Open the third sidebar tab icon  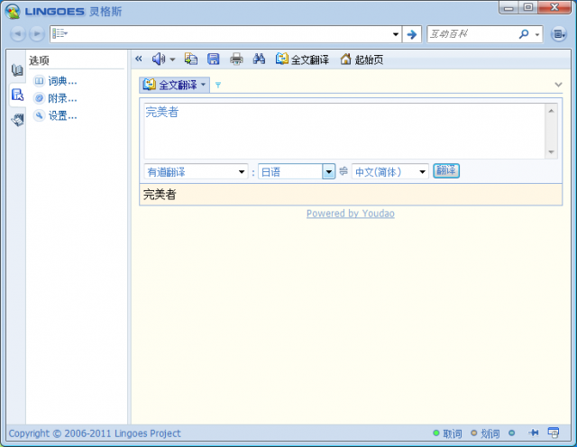tap(17, 120)
